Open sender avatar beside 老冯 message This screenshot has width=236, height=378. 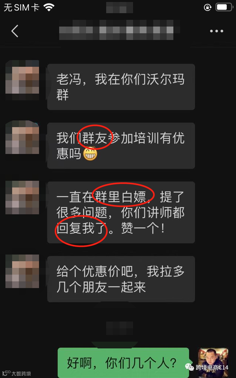[22, 77]
